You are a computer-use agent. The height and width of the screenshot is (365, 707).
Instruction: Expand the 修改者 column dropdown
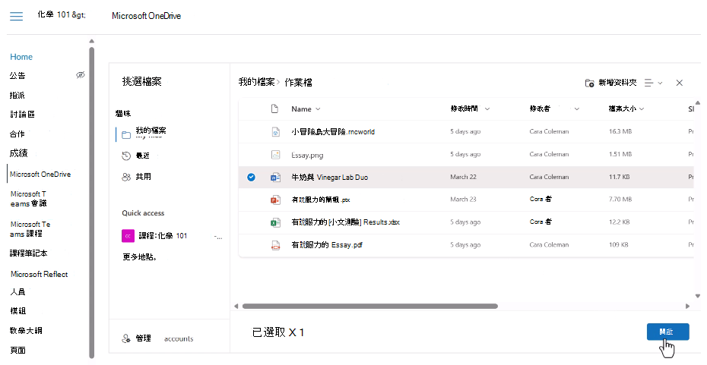577,109
